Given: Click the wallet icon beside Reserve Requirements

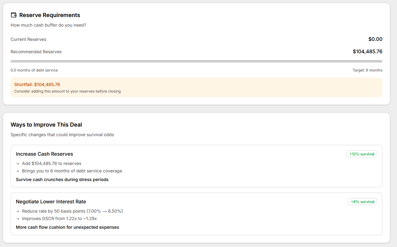Looking at the screenshot, I should pyautogui.click(x=13, y=15).
